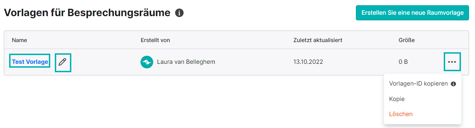Viewport: 475px width, 128px height.
Task: Edit Test Vorlage name with pencil icon
Action: (x=63, y=62)
